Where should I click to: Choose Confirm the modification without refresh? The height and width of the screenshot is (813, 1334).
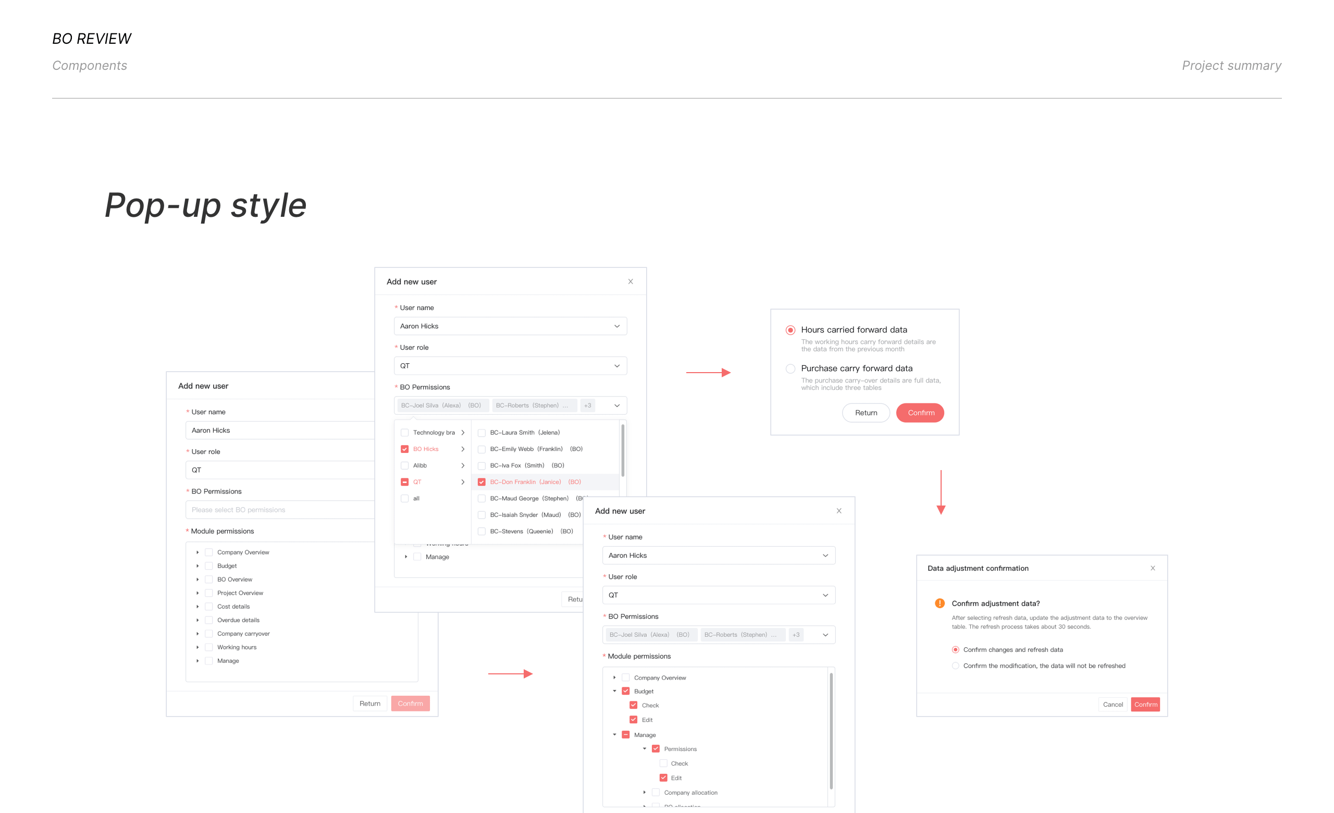(x=956, y=666)
